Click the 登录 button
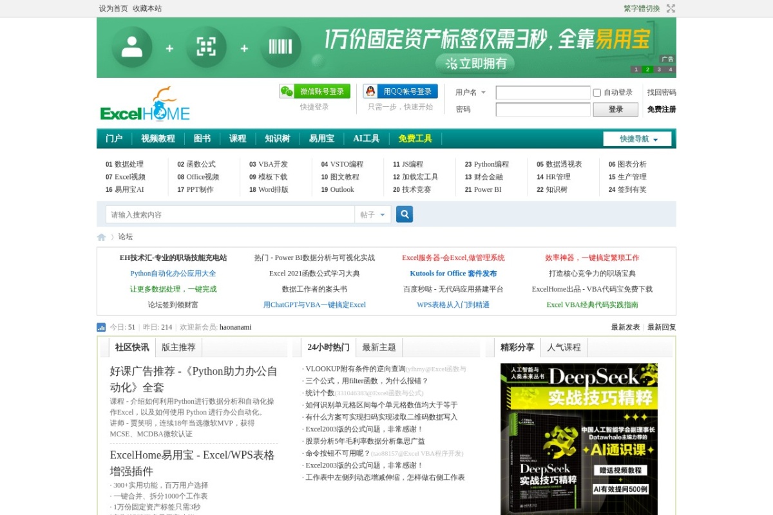Image resolution: width=773 pixels, height=515 pixels. 615,109
